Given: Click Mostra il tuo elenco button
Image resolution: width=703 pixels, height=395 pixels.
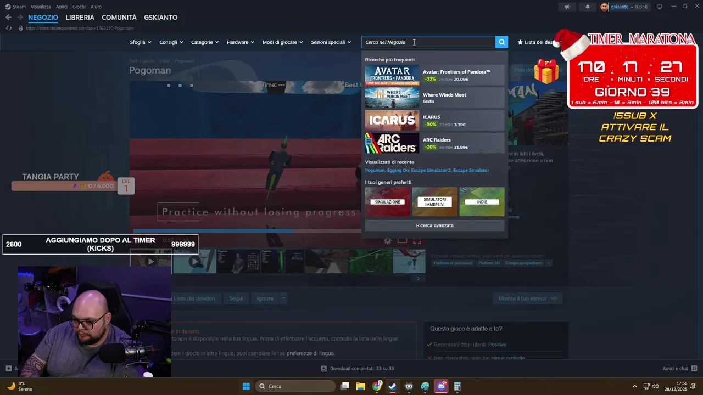Looking at the screenshot, I should 528,298.
